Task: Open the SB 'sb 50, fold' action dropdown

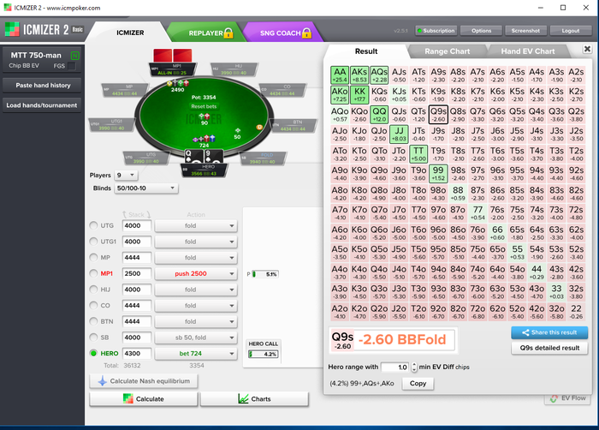Action: coord(196,337)
